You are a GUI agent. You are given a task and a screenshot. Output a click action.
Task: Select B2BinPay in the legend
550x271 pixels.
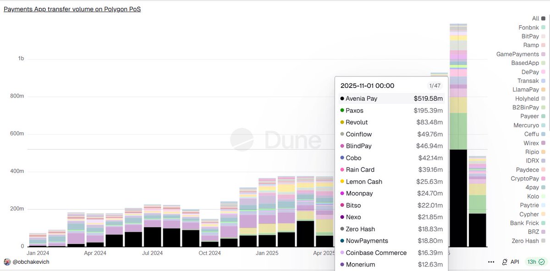[529, 108]
